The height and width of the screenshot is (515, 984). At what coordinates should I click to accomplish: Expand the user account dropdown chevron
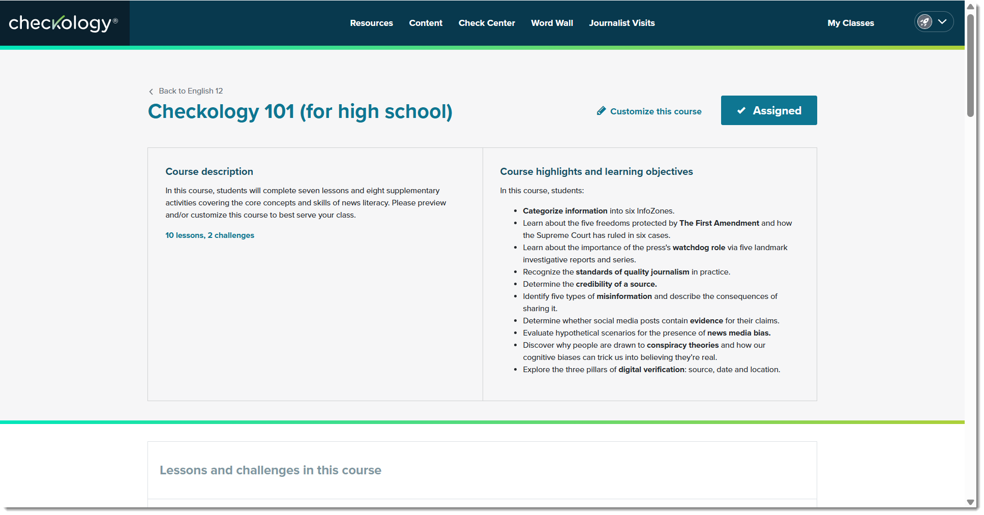(942, 22)
